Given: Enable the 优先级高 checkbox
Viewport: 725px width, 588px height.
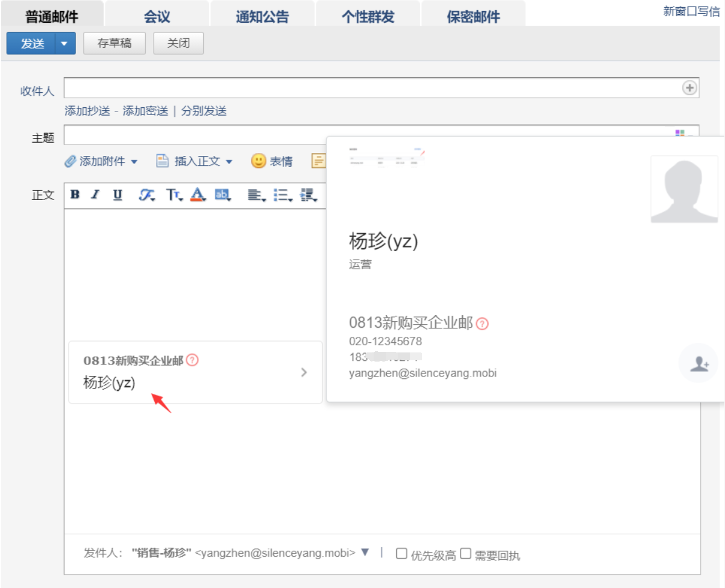Looking at the screenshot, I should pos(401,554).
